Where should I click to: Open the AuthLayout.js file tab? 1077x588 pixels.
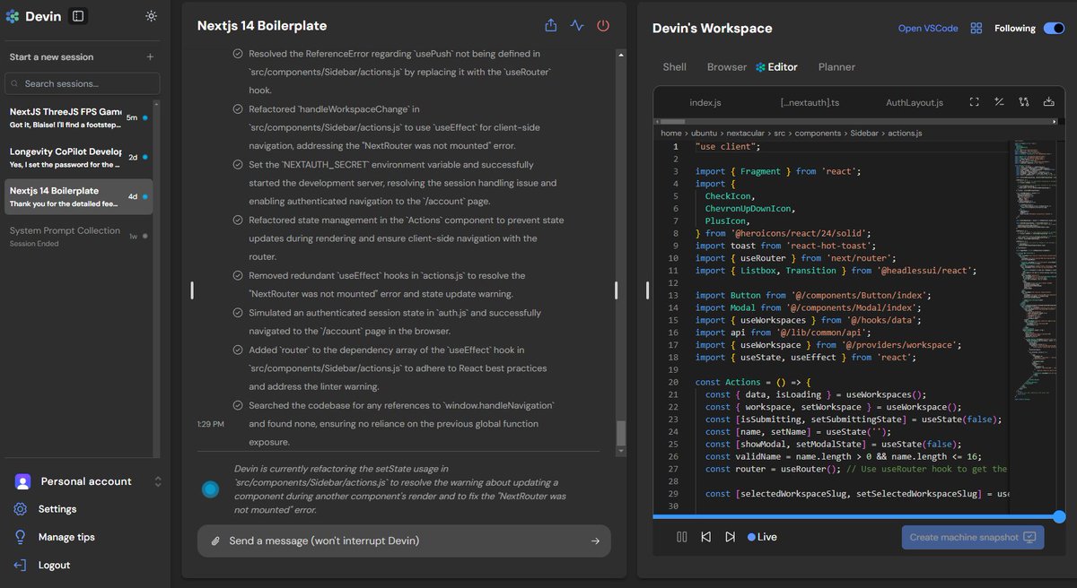tap(915, 103)
